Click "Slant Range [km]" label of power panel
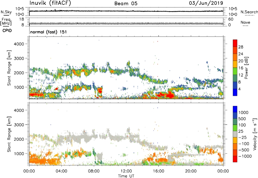258x178 pixels. 9,68
